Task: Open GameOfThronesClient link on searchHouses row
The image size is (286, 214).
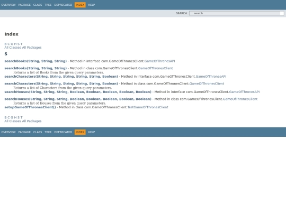Action: (x=240, y=99)
